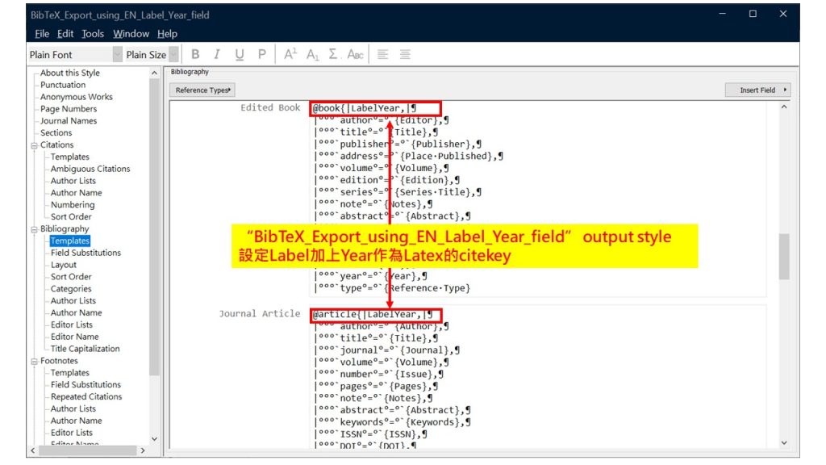Open the Tools menu
Screen dimensions: 826x465
(x=93, y=34)
